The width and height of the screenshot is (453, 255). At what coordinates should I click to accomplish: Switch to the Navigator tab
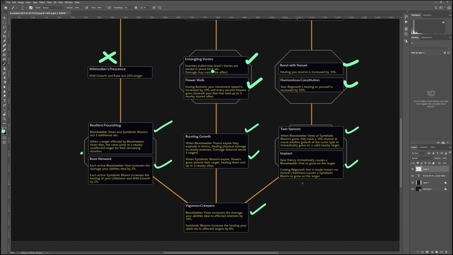[427, 15]
